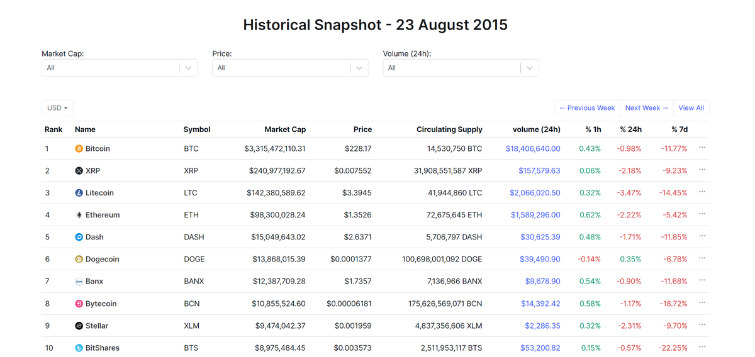755x357 pixels.
Task: Open more options for Bytecoin row
Action: pos(702,302)
